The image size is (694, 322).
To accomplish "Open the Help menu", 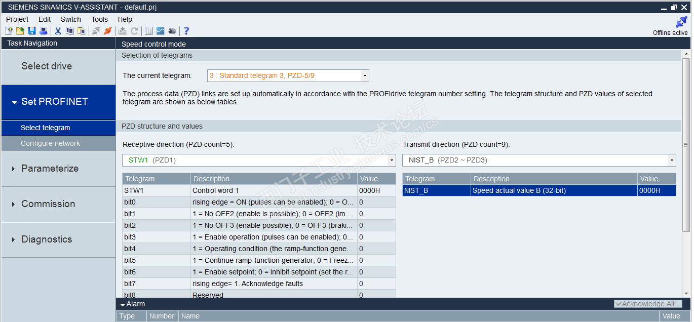I will tap(125, 19).
